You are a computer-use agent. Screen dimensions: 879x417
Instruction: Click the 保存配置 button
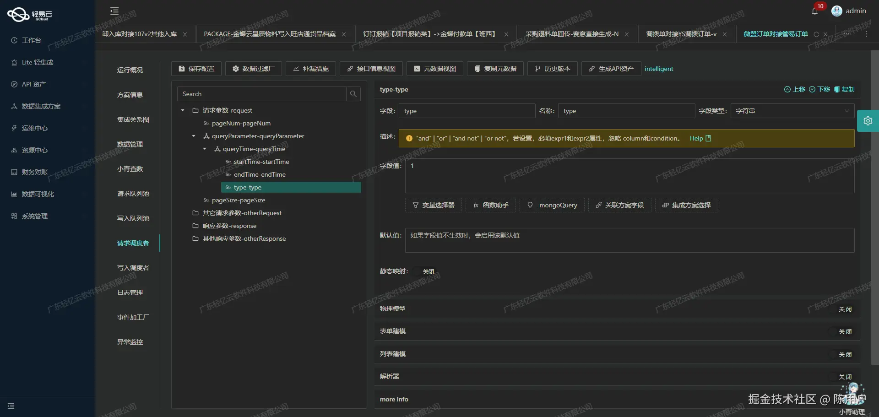(x=196, y=69)
